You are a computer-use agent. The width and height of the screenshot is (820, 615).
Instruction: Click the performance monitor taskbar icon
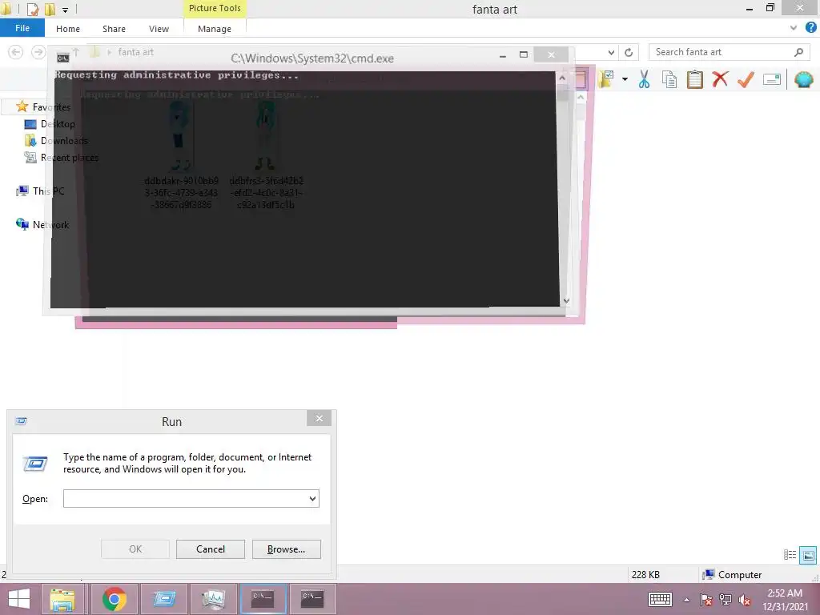point(213,599)
